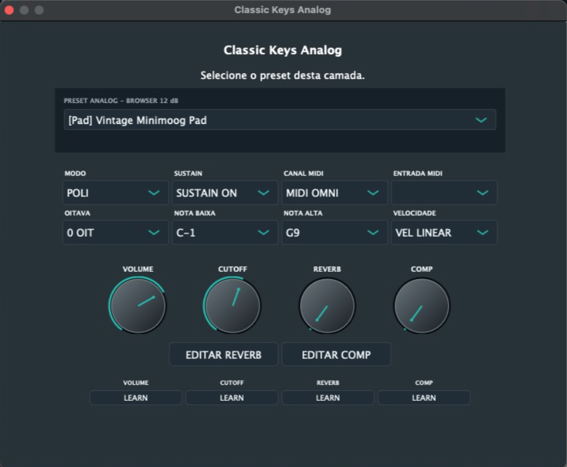Image resolution: width=567 pixels, height=467 pixels.
Task: Activate LEARN for VOLUME
Action: pyautogui.click(x=136, y=398)
